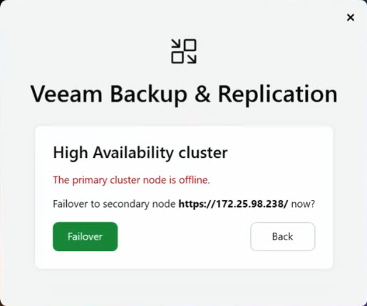This screenshot has width=367, height=306.
Task: Click empty space between Failover and Back buttons
Action: click(184, 236)
